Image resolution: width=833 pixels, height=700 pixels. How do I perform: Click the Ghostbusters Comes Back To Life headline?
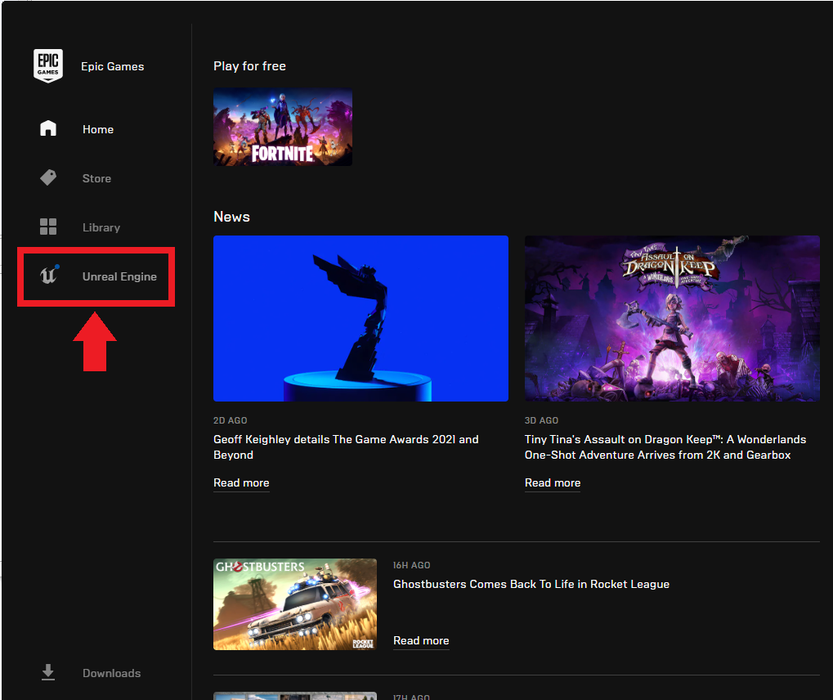tap(531, 584)
